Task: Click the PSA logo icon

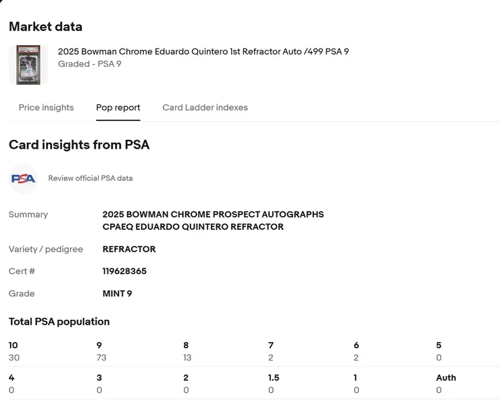Action: pyautogui.click(x=24, y=178)
